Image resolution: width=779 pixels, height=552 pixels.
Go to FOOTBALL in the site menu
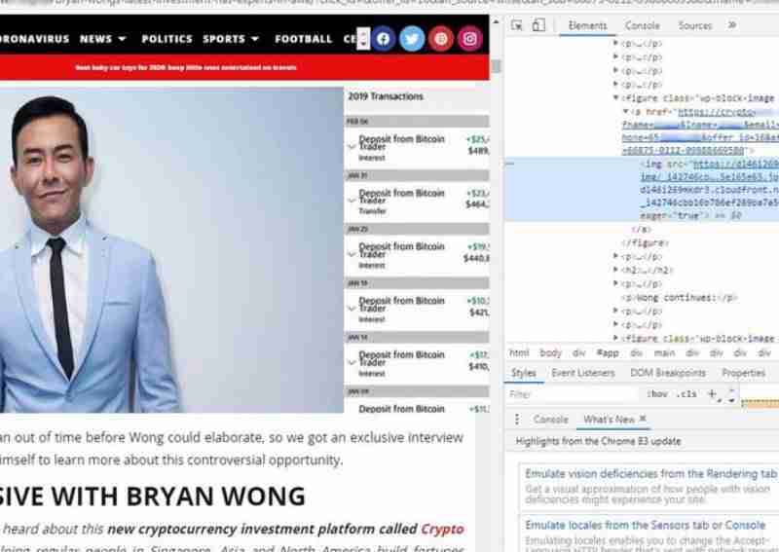(303, 39)
